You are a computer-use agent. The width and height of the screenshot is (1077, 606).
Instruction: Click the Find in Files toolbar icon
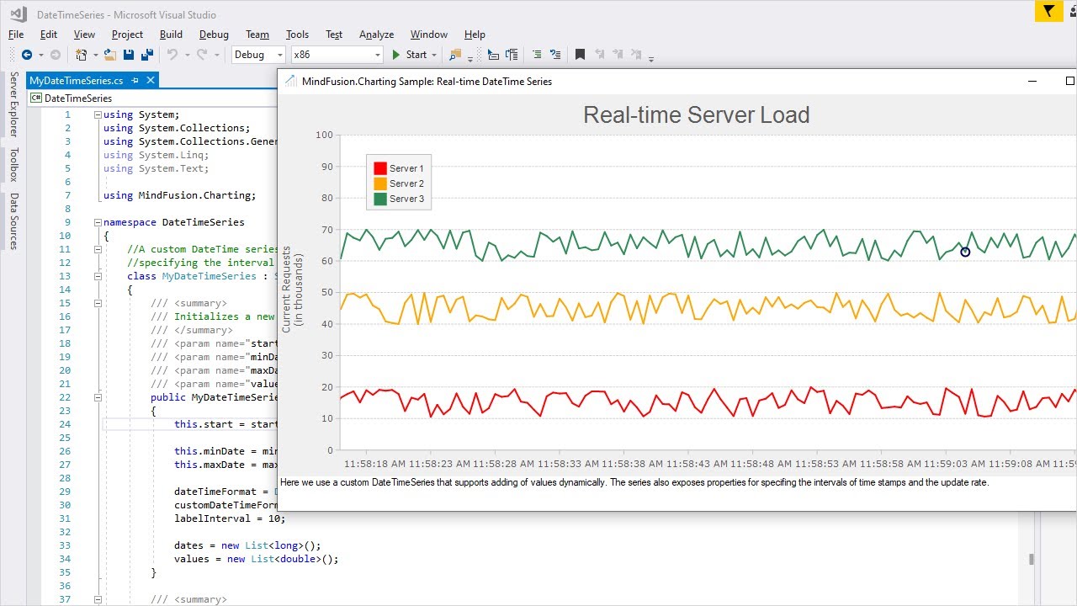pos(455,55)
